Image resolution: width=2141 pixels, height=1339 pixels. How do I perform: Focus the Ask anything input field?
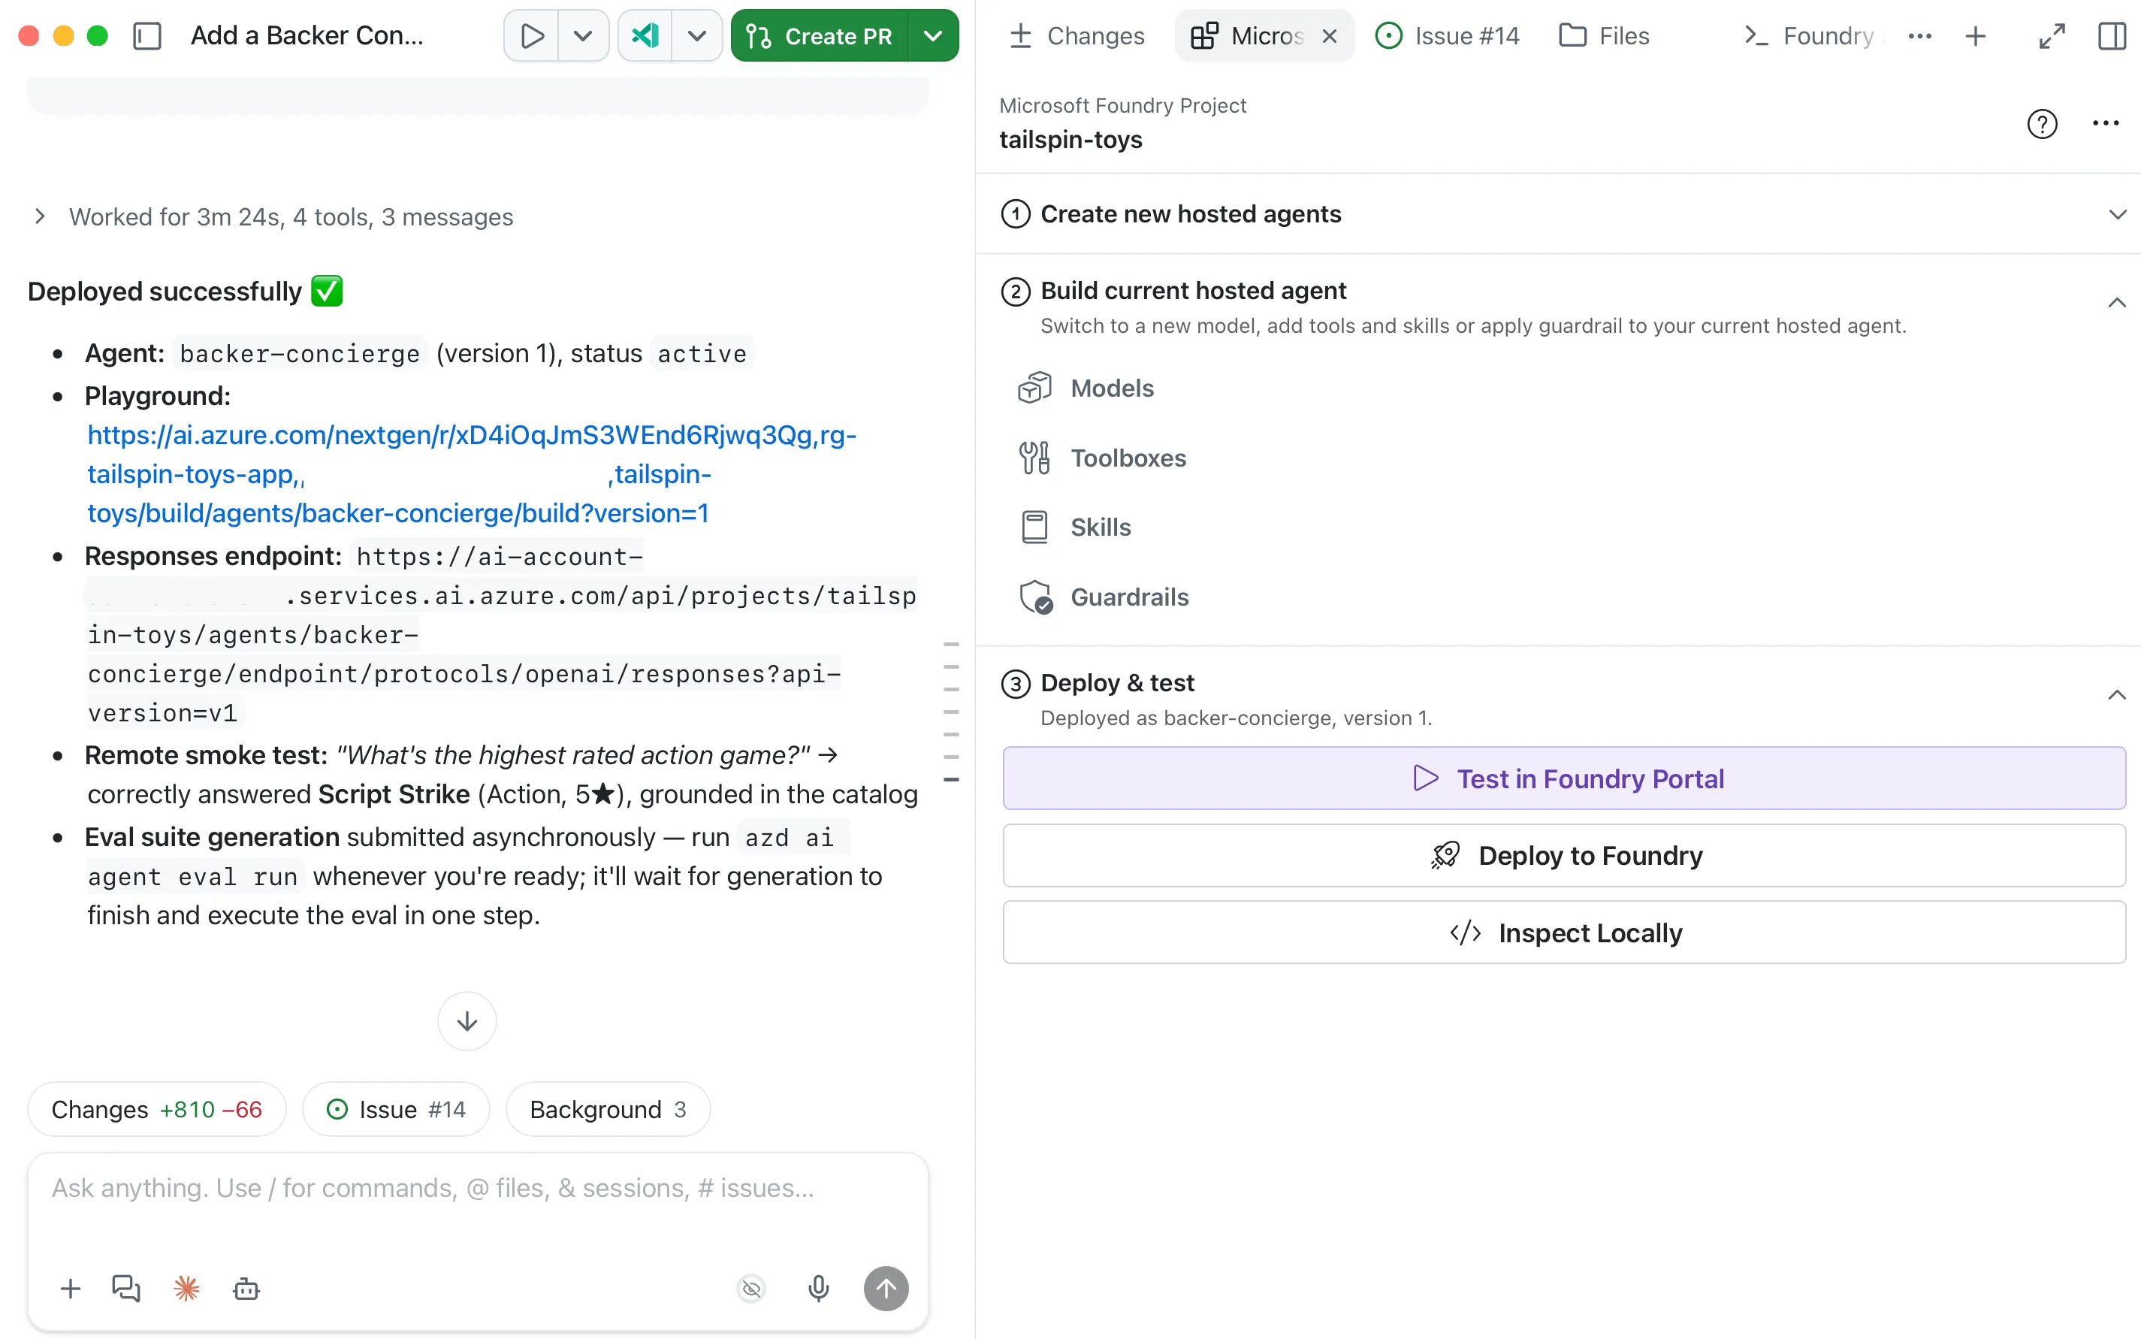[x=477, y=1189]
